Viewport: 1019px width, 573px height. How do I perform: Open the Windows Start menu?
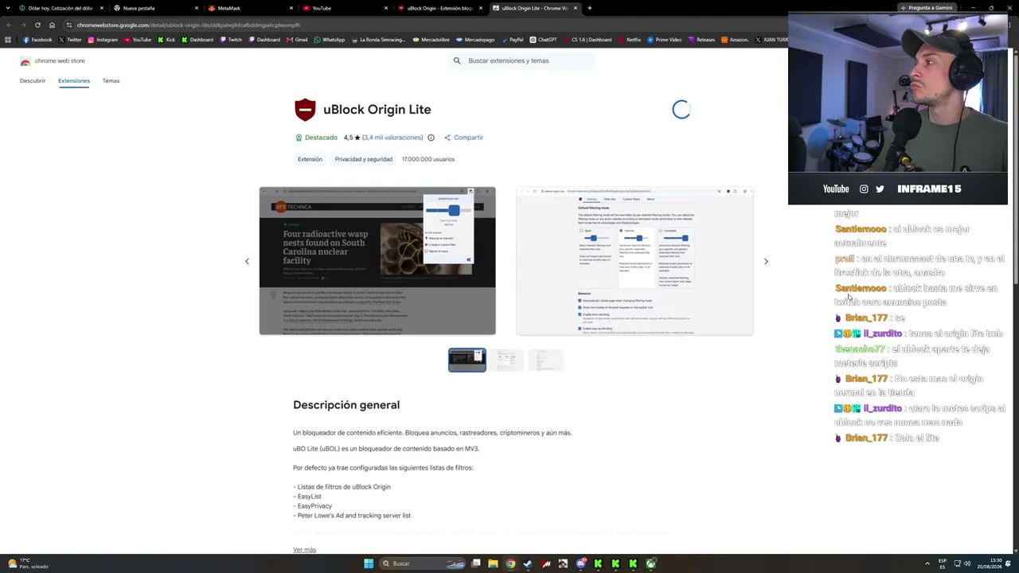pos(369,563)
